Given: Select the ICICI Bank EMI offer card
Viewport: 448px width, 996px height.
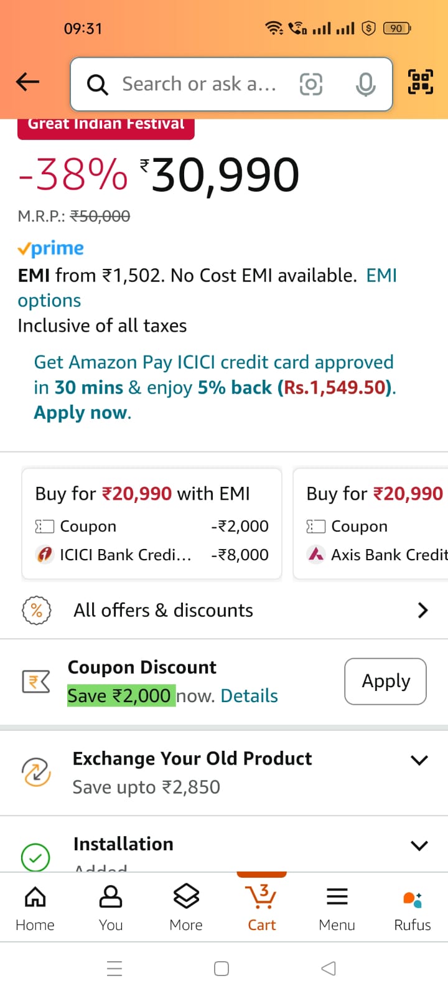Looking at the screenshot, I should [152, 524].
